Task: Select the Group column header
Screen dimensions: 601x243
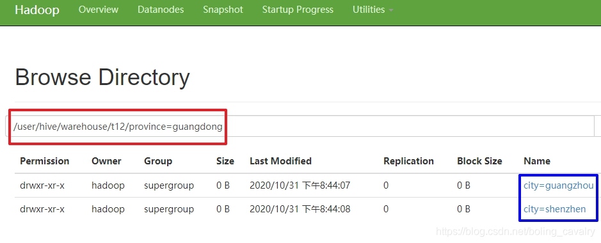Action: pos(158,161)
